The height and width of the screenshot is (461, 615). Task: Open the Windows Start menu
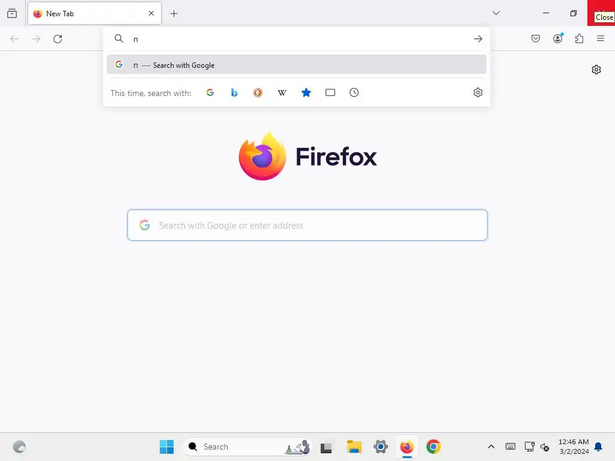(167, 447)
